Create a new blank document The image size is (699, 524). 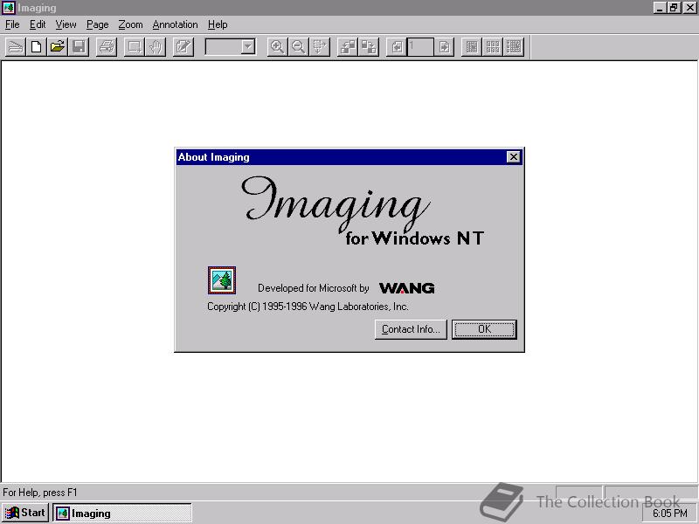36,47
